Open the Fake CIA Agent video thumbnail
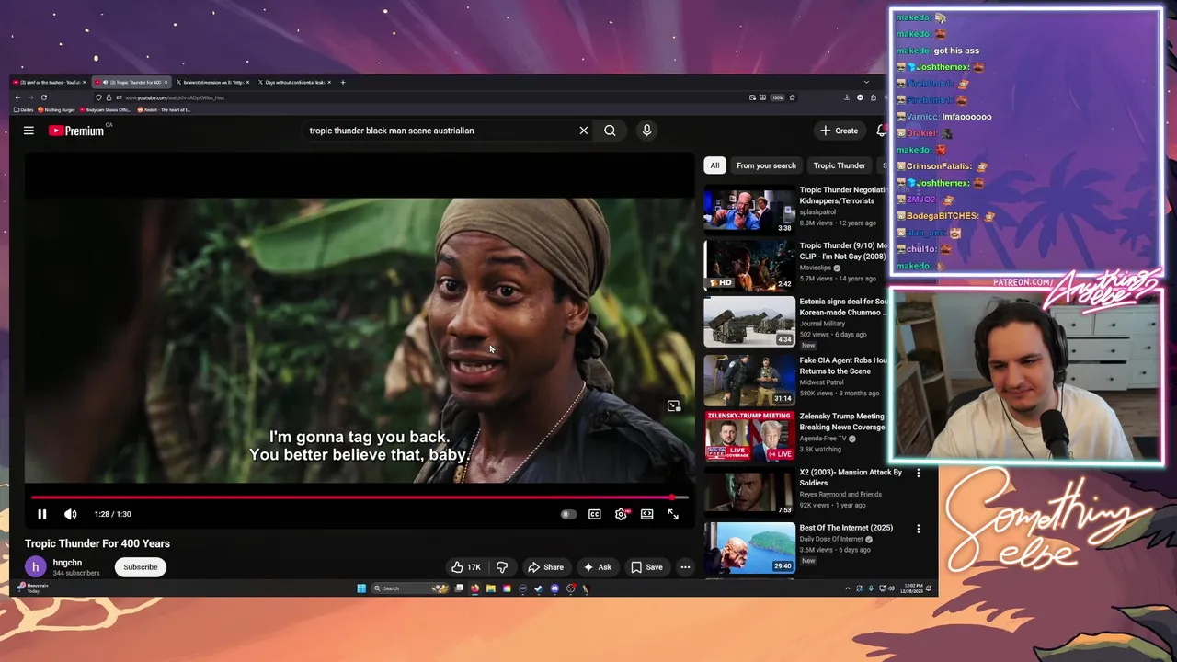The width and height of the screenshot is (1177, 662). coord(749,380)
